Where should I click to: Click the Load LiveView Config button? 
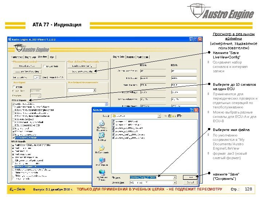point(82,66)
